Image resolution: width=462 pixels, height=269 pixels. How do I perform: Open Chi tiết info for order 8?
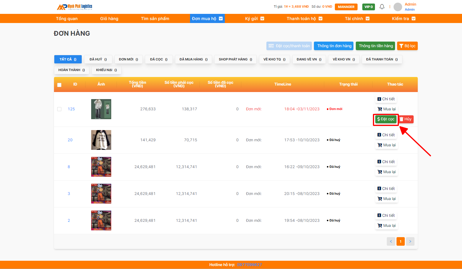pos(386,162)
